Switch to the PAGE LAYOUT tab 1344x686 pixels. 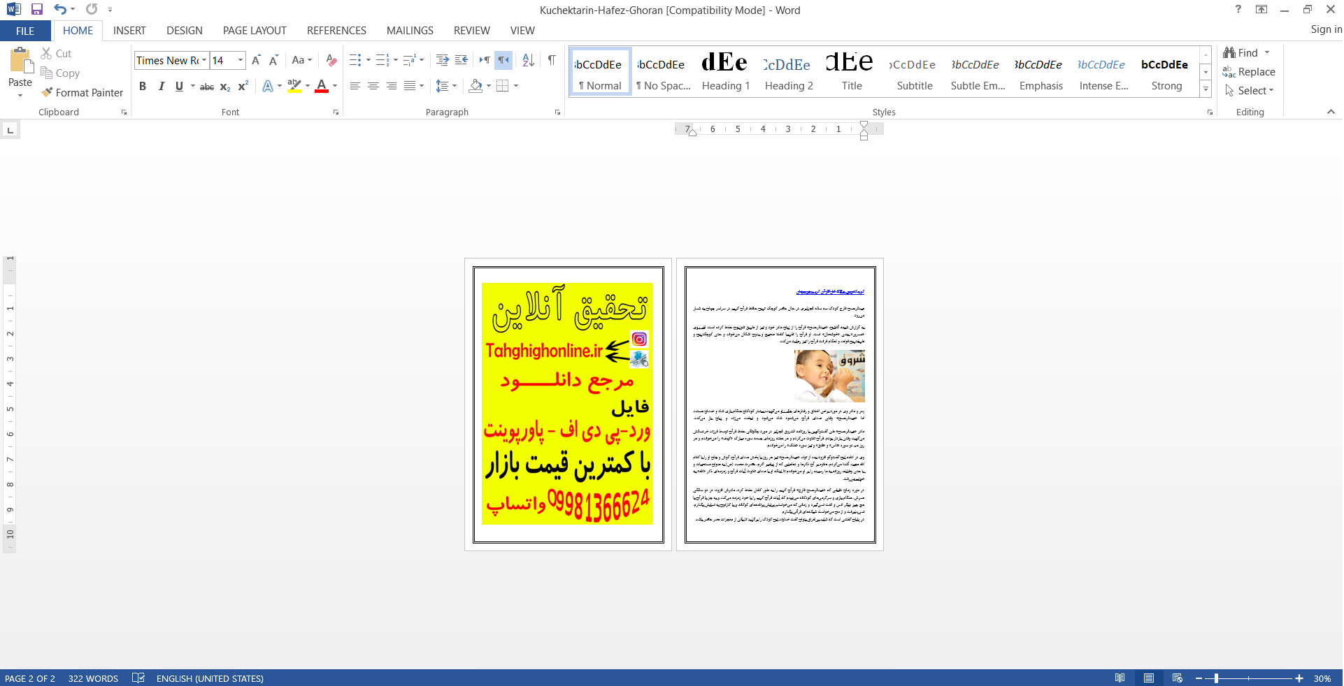tap(255, 31)
